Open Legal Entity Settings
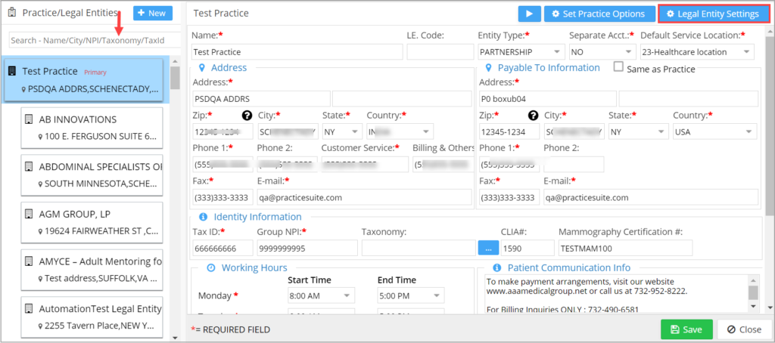 pos(713,14)
